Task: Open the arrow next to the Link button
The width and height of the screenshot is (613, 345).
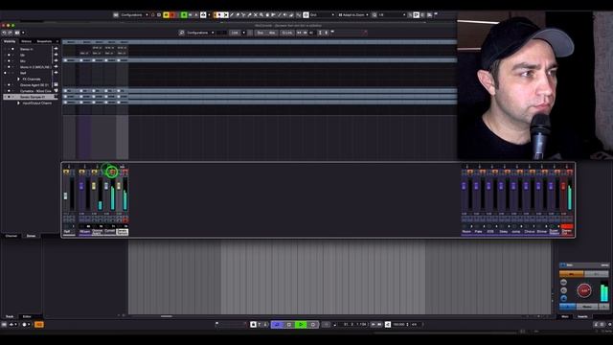Action: tap(244, 33)
